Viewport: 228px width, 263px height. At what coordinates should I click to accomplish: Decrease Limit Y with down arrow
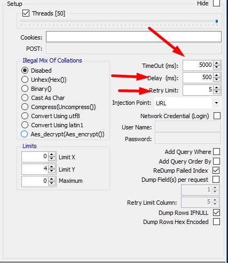coord(52,171)
